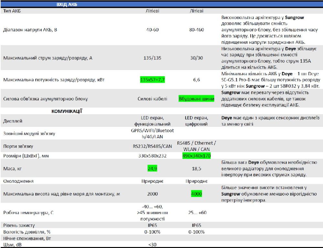Click the highlighted '490x340x170' dimensions cell

tap(196, 156)
